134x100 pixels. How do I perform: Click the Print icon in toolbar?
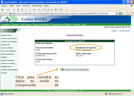point(52,10)
